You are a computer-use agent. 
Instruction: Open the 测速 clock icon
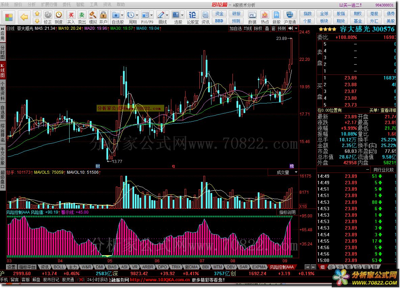[59, 15]
